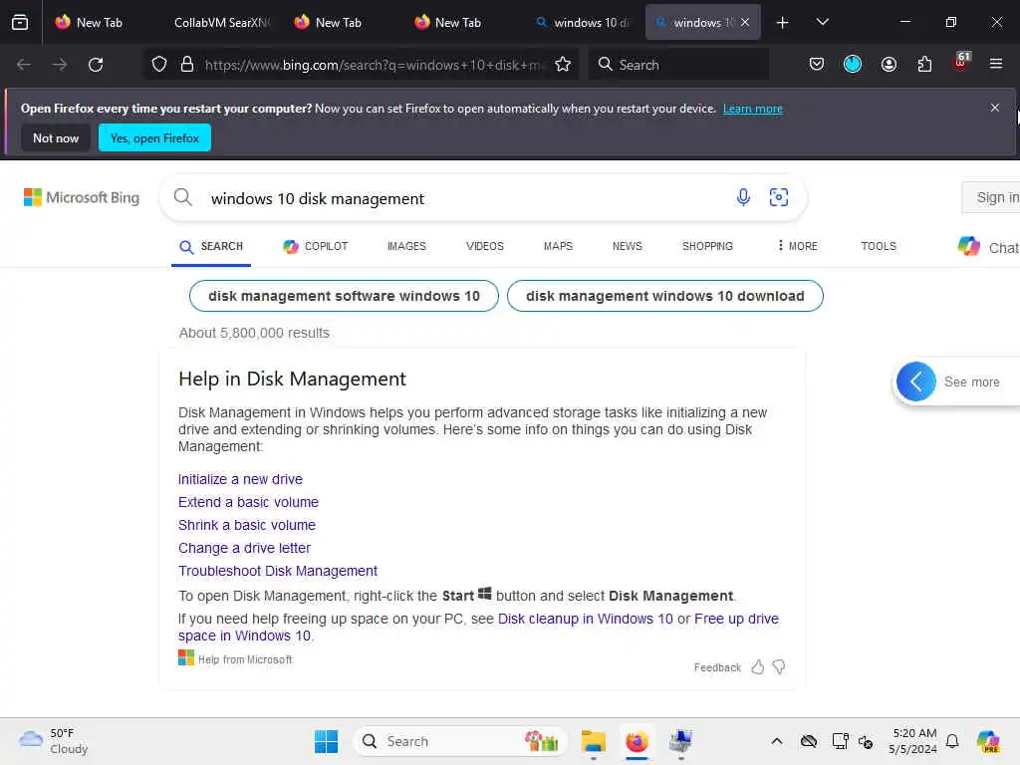The width and height of the screenshot is (1020, 765).
Task: Open the Chat Copilot link
Action: pyautogui.click(x=988, y=247)
